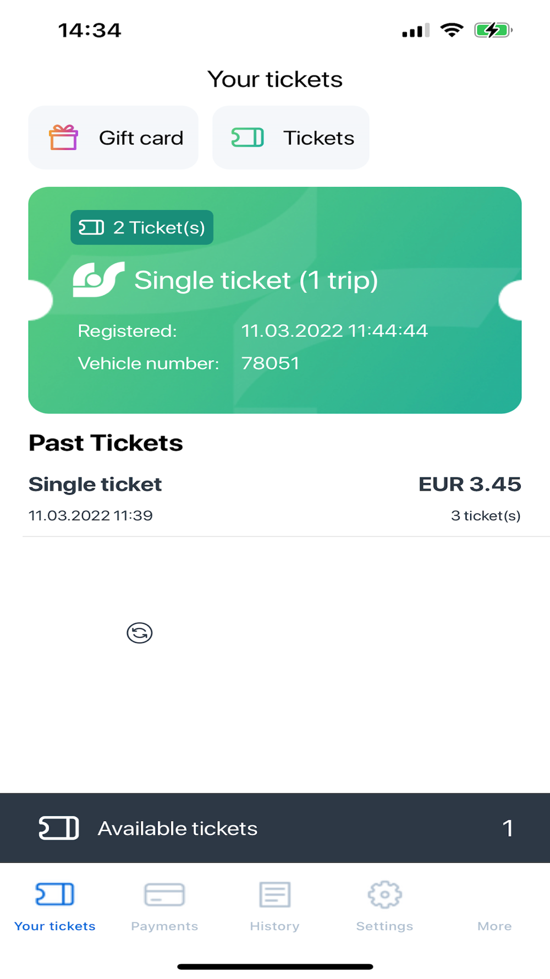
Task: Open the past Single ticket entry
Action: 275,499
